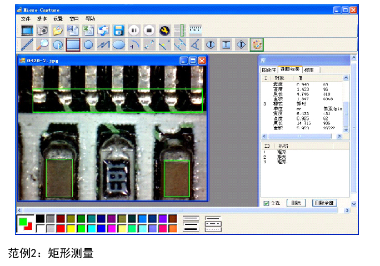Click the camera snapshot icon
The height and width of the screenshot is (266, 380).
click(x=42, y=31)
